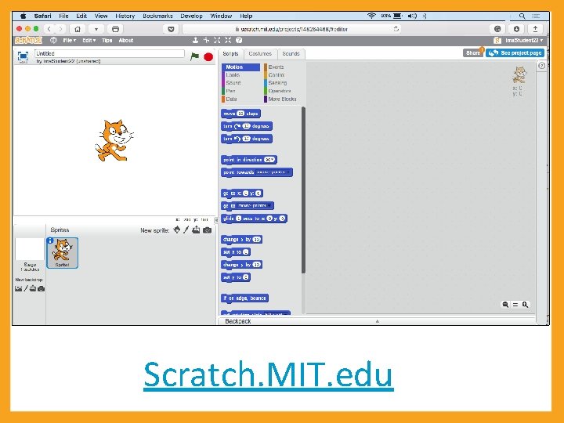
Task: Select the Sensing block category
Action: pos(277,83)
